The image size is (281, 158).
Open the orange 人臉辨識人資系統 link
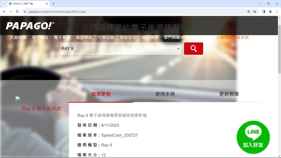coord(232,37)
